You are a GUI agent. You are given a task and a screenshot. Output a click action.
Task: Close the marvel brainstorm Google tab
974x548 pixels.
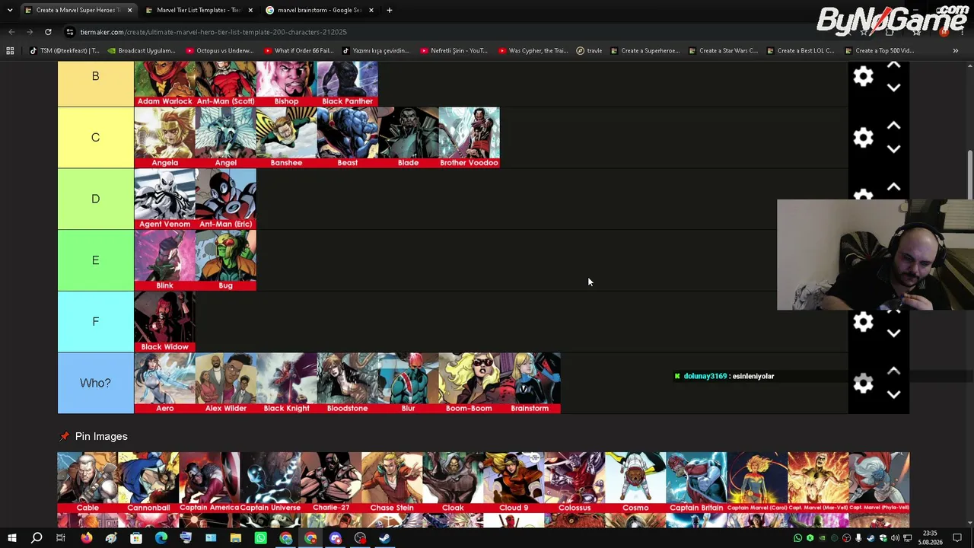(371, 10)
